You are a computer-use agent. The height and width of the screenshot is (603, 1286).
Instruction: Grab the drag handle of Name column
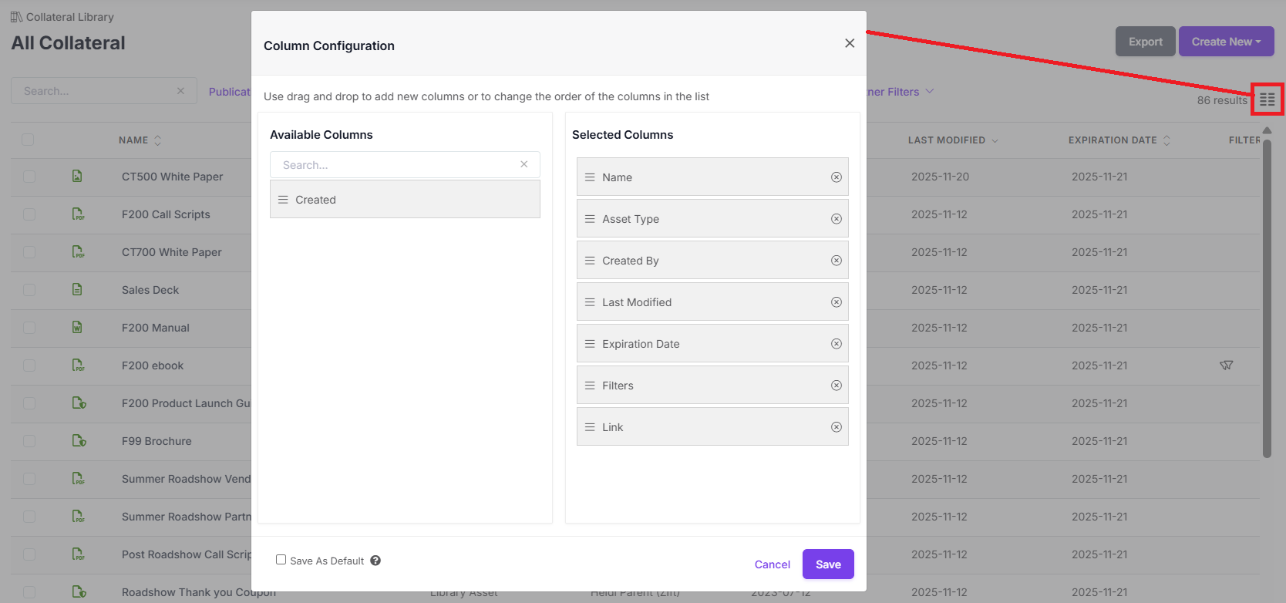pos(590,177)
